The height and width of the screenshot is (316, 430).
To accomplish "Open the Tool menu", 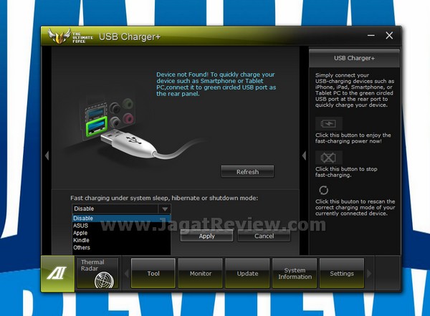I will 153,273.
